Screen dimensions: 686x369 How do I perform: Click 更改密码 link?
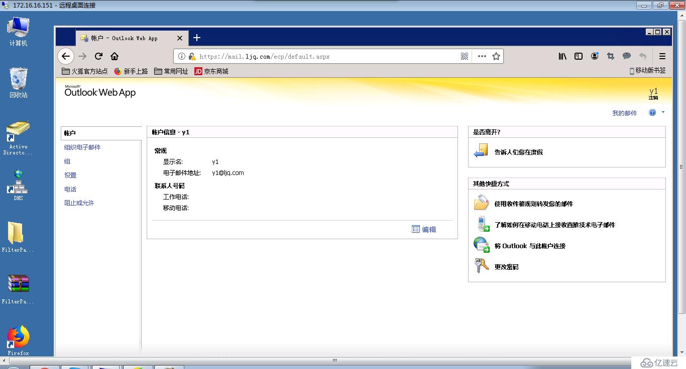coord(506,267)
